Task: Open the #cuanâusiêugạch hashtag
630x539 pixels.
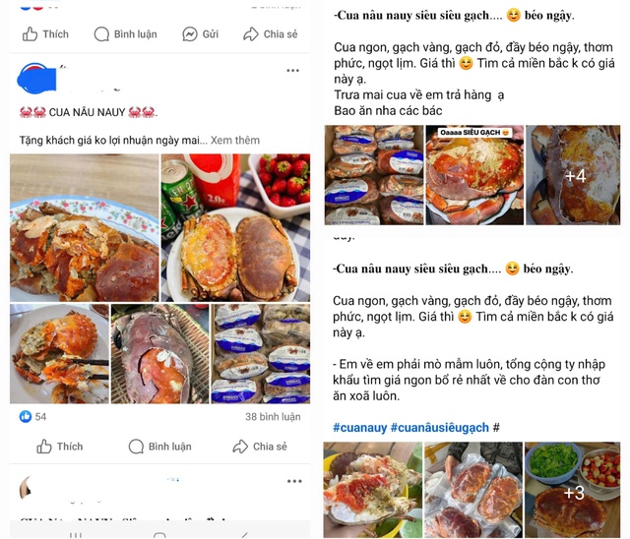Action: (440, 428)
